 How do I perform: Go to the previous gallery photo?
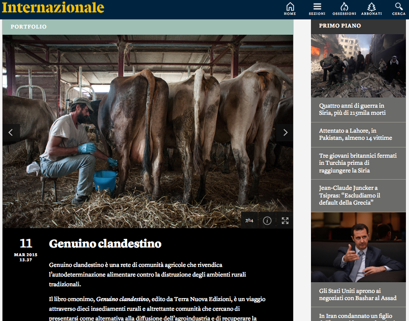point(11,133)
